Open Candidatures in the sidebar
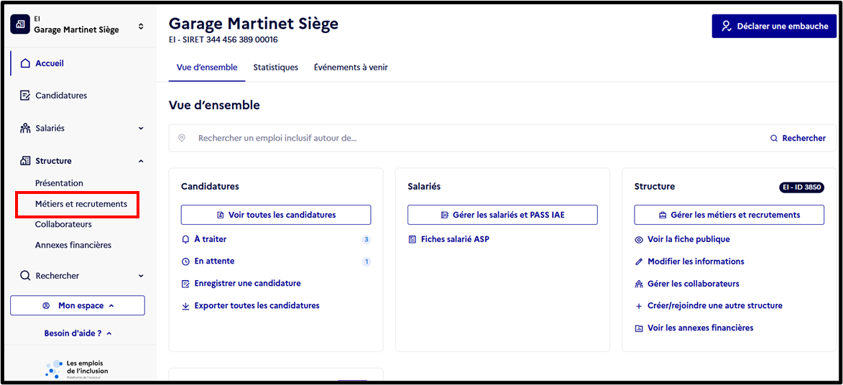 [x=61, y=96]
